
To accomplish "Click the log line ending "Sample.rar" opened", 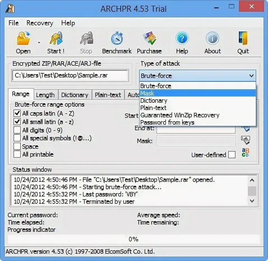I will [114, 180].
